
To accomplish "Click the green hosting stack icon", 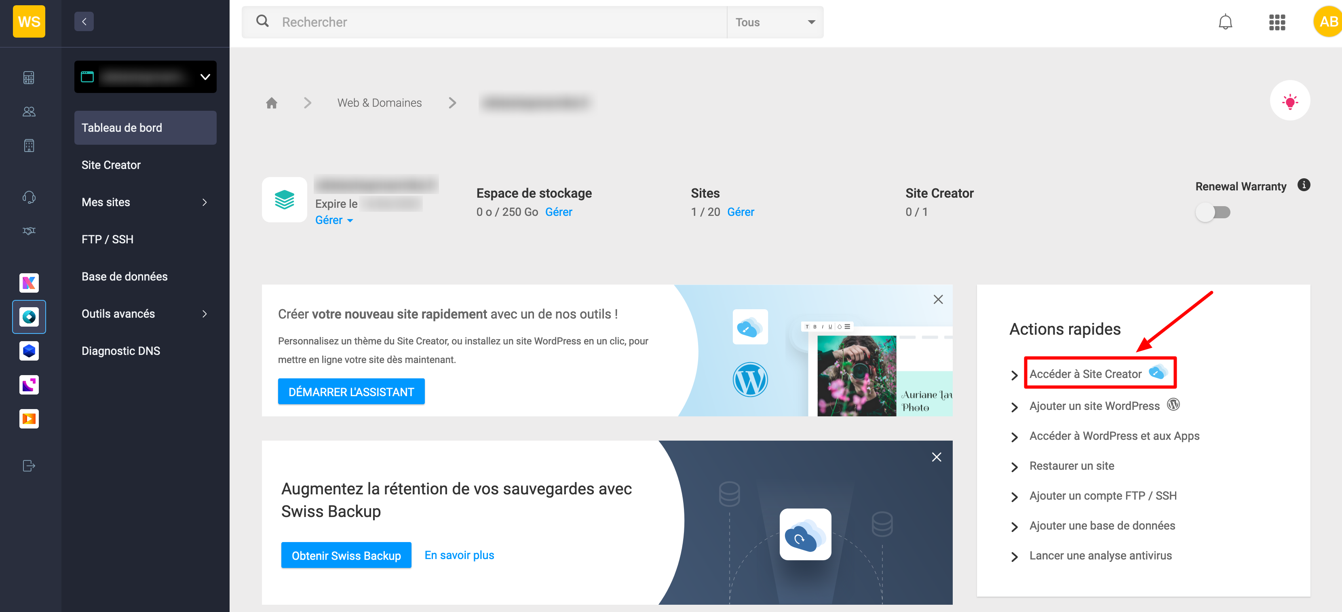I will 285,200.
